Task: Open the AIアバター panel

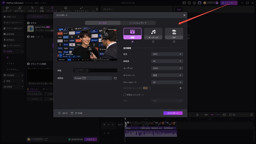Action: click(20, 9)
